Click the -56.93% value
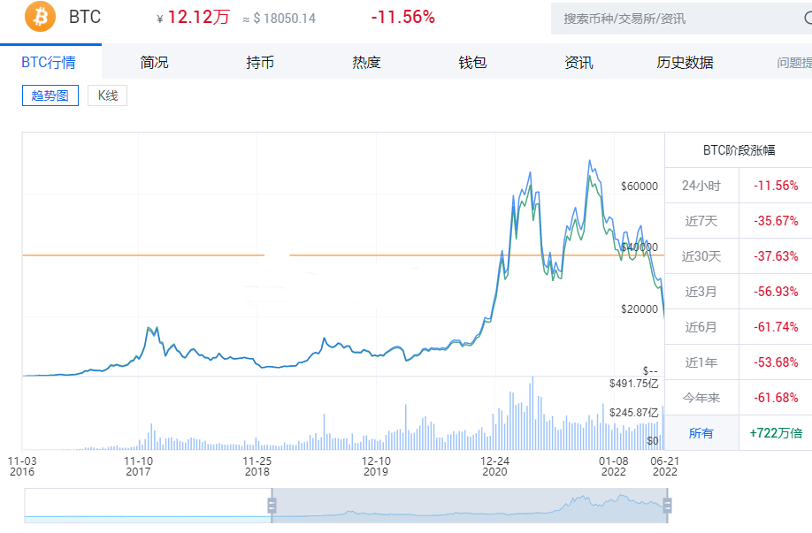The image size is (812, 533). 776,292
